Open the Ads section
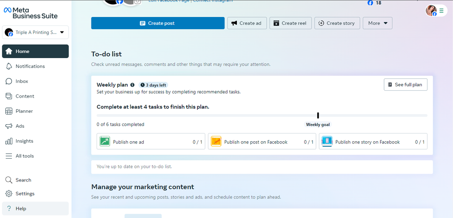The height and width of the screenshot is (218, 453). (35, 126)
